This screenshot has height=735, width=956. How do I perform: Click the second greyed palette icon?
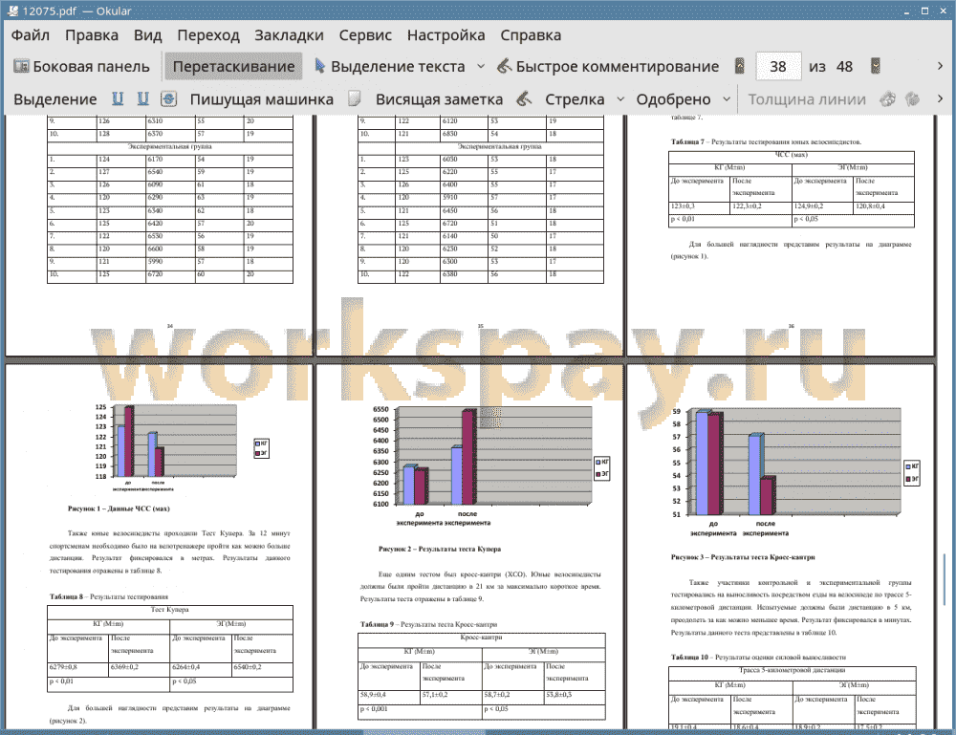(x=912, y=98)
